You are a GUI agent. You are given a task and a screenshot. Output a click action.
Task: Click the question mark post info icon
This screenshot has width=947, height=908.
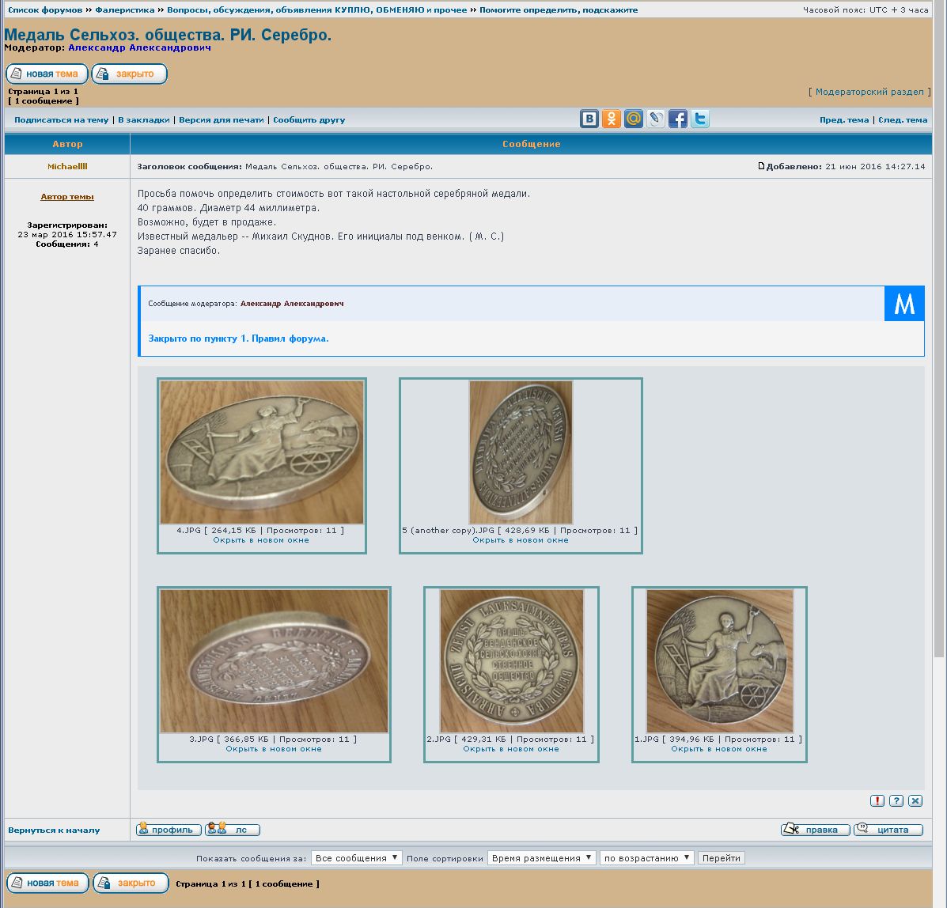point(896,800)
